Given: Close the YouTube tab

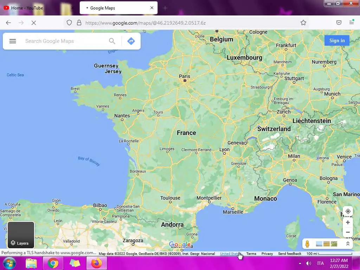Looking at the screenshot, I should tap(72, 8).
